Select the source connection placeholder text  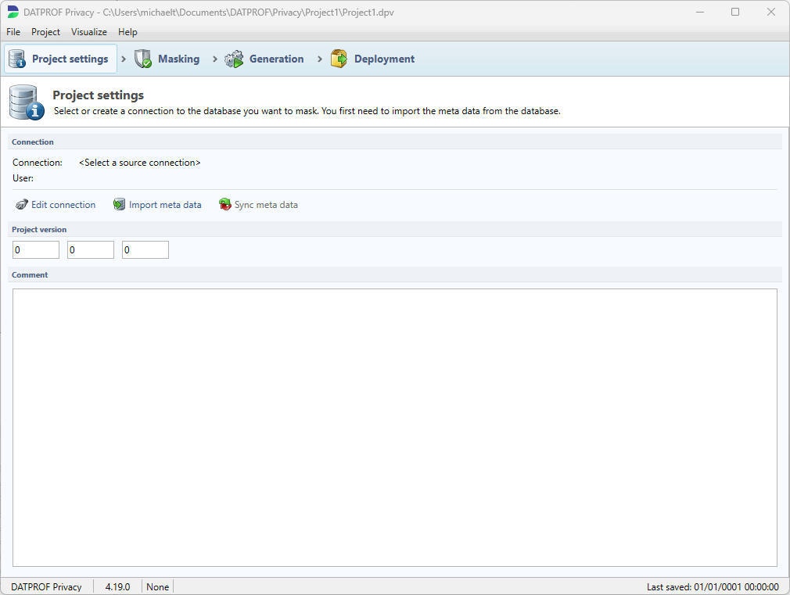[x=140, y=163]
